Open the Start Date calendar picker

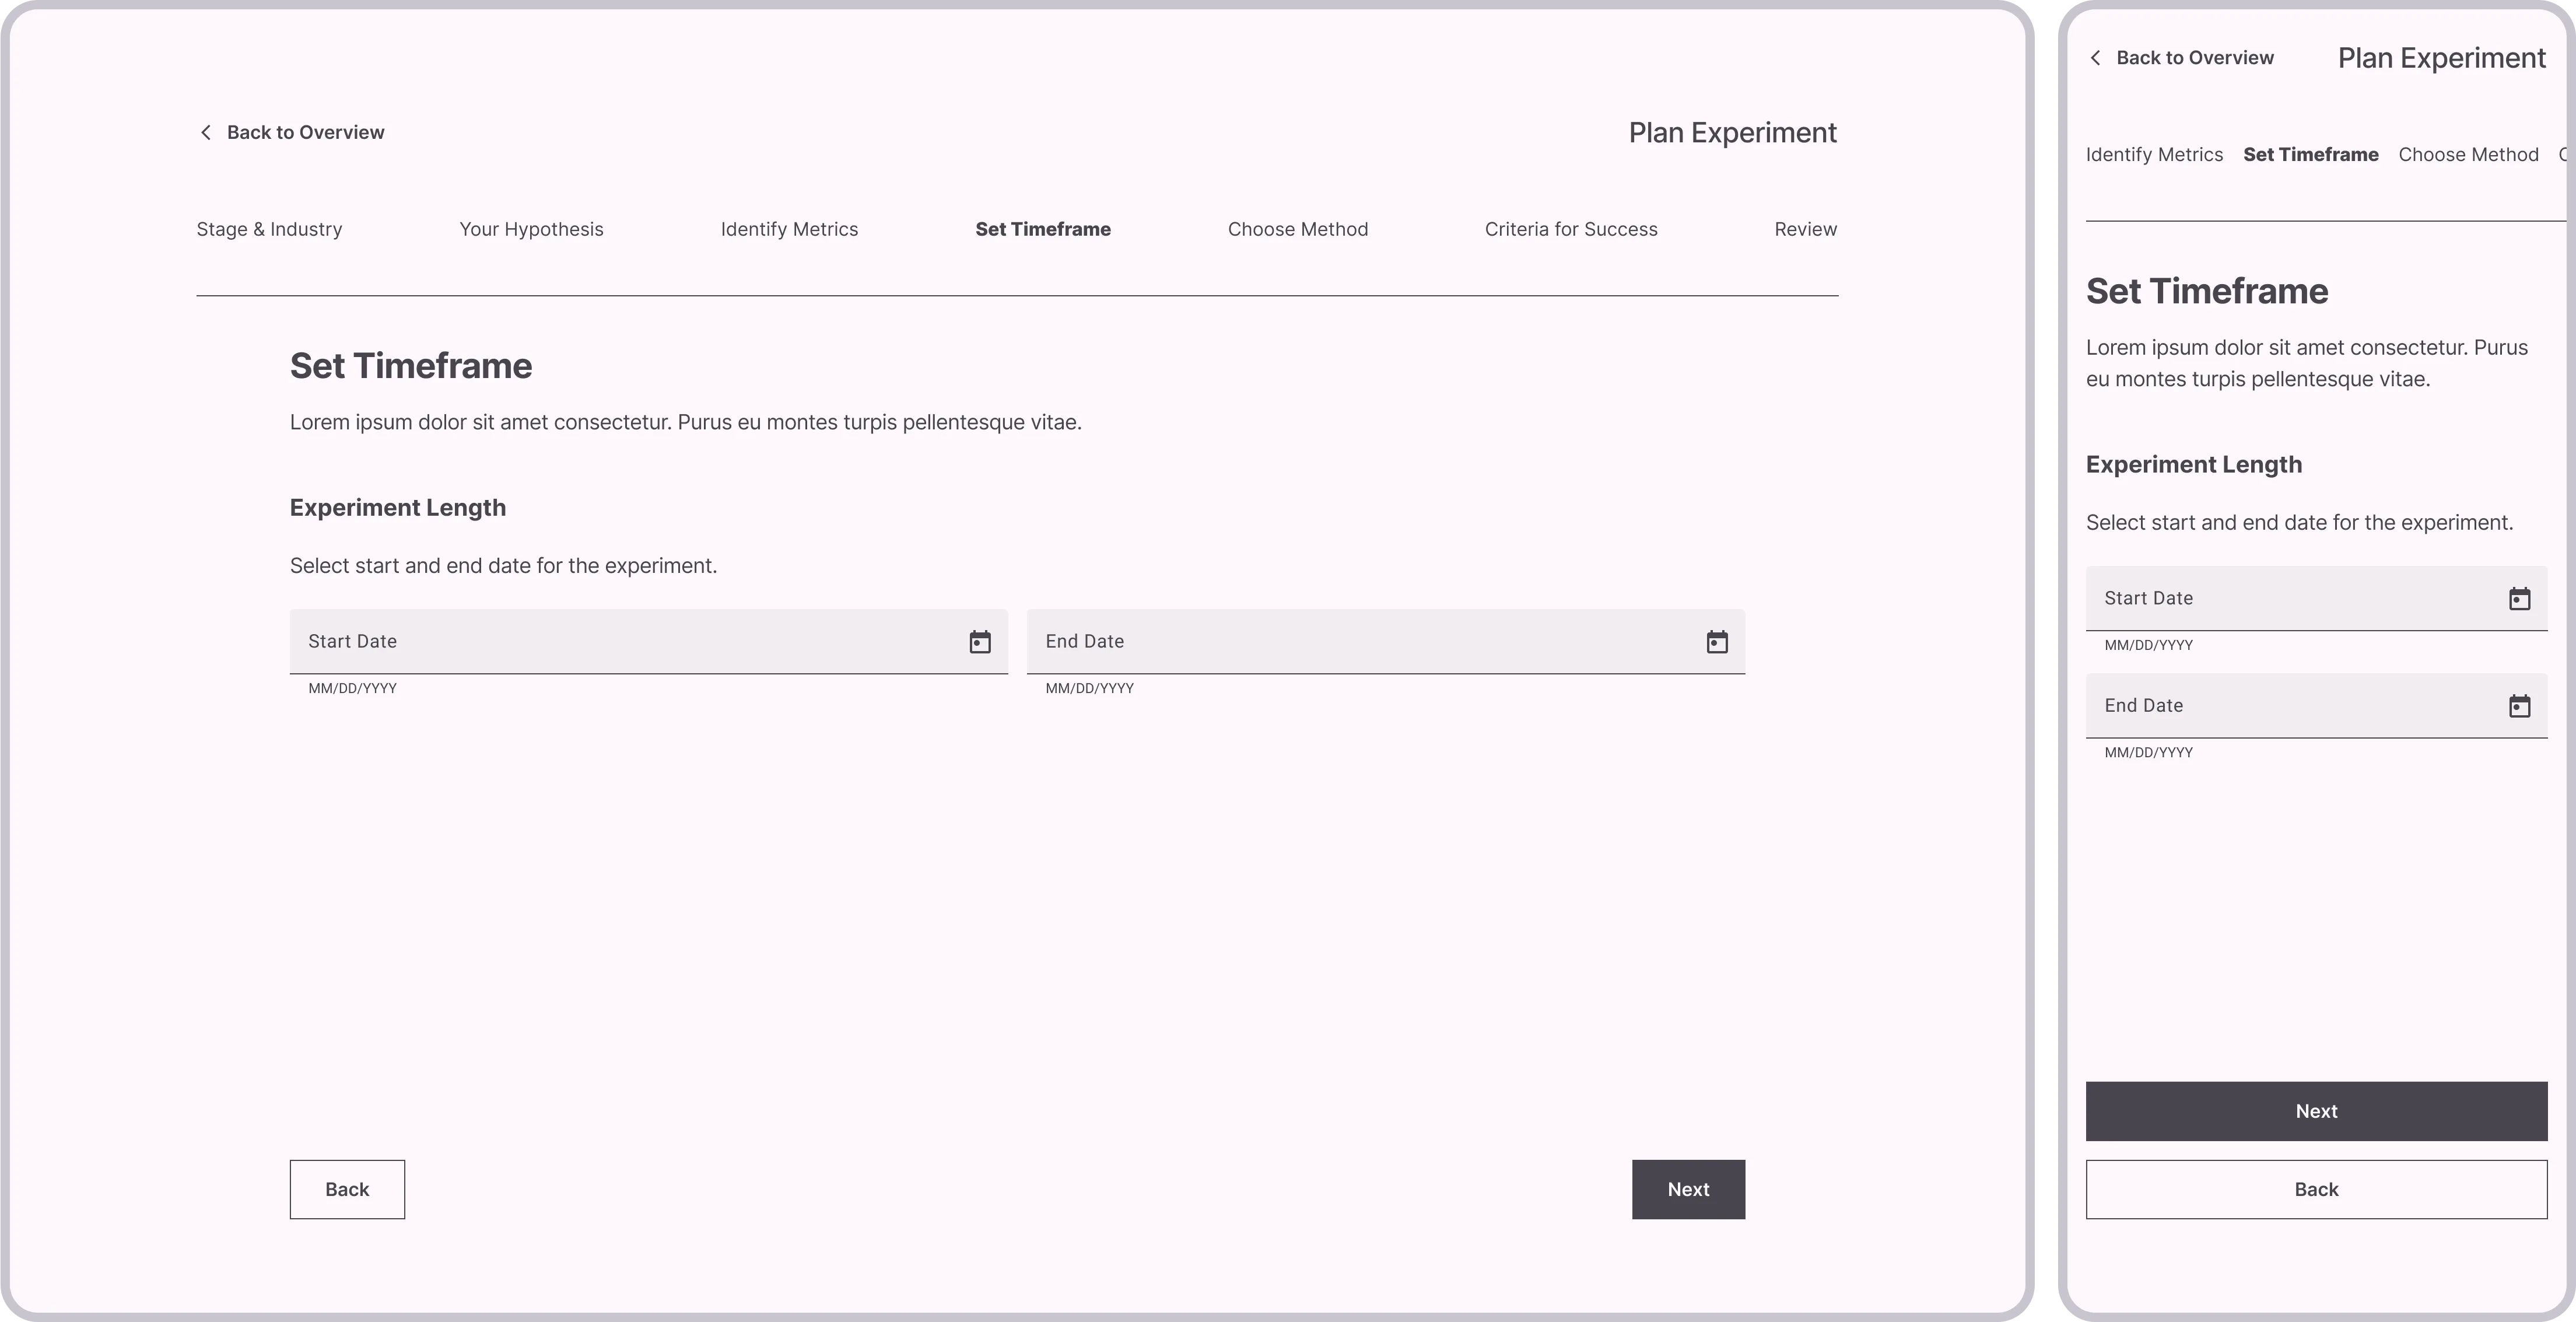coord(980,642)
